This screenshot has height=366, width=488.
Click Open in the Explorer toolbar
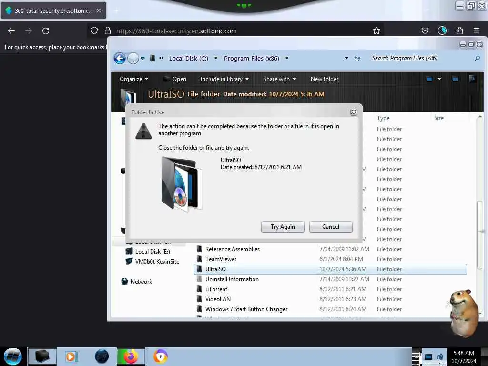[175, 79]
